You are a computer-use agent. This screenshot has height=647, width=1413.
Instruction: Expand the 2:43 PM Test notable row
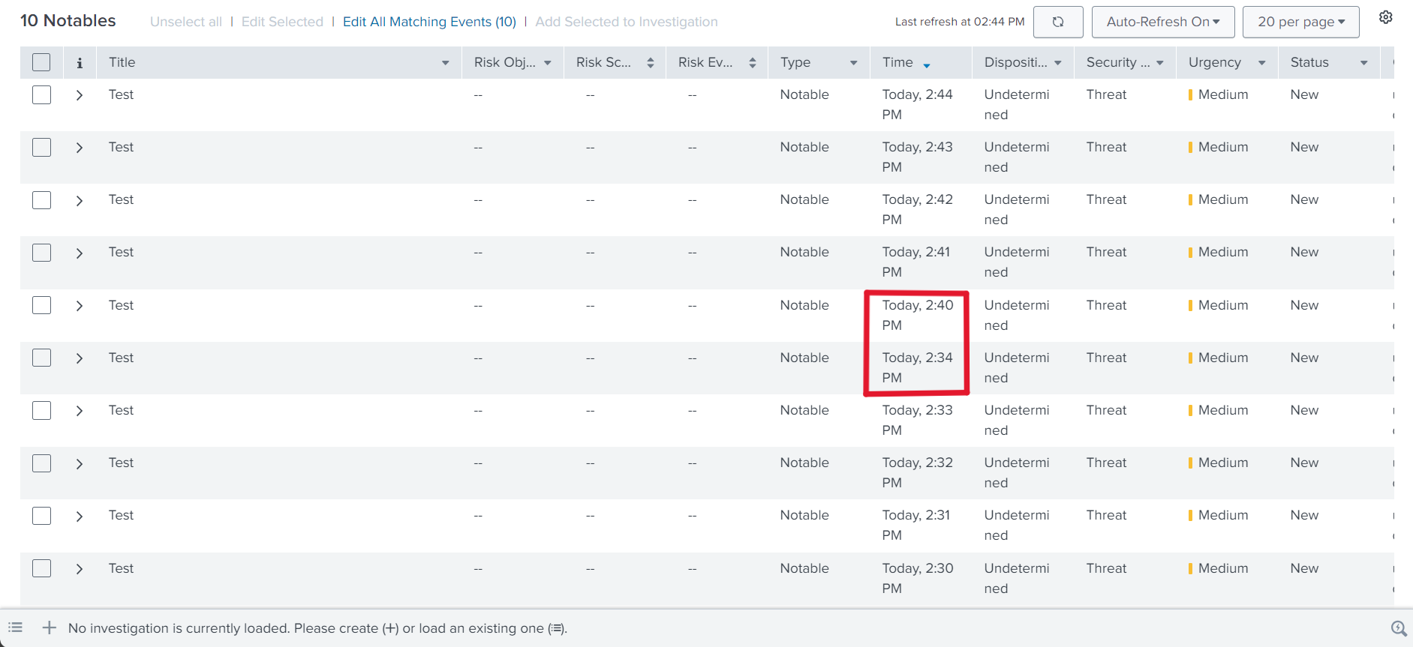pos(80,148)
